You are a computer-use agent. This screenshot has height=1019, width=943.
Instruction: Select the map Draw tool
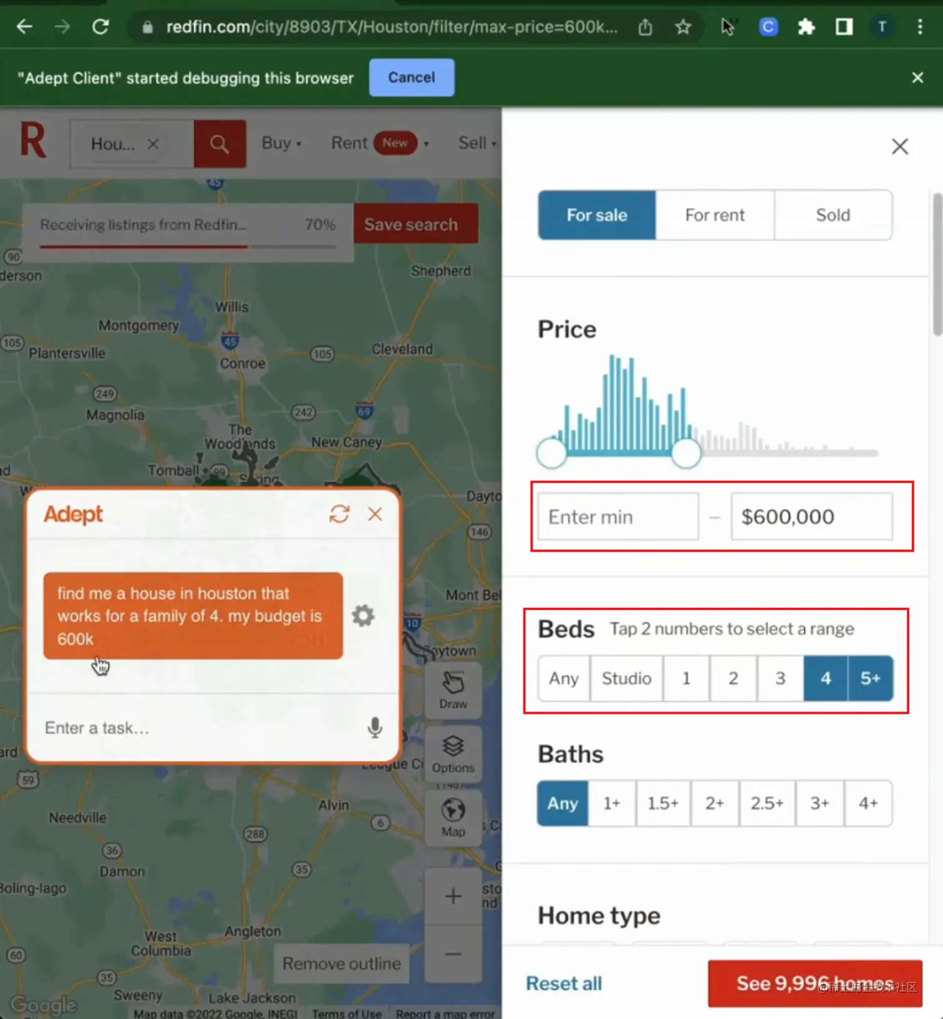click(453, 690)
